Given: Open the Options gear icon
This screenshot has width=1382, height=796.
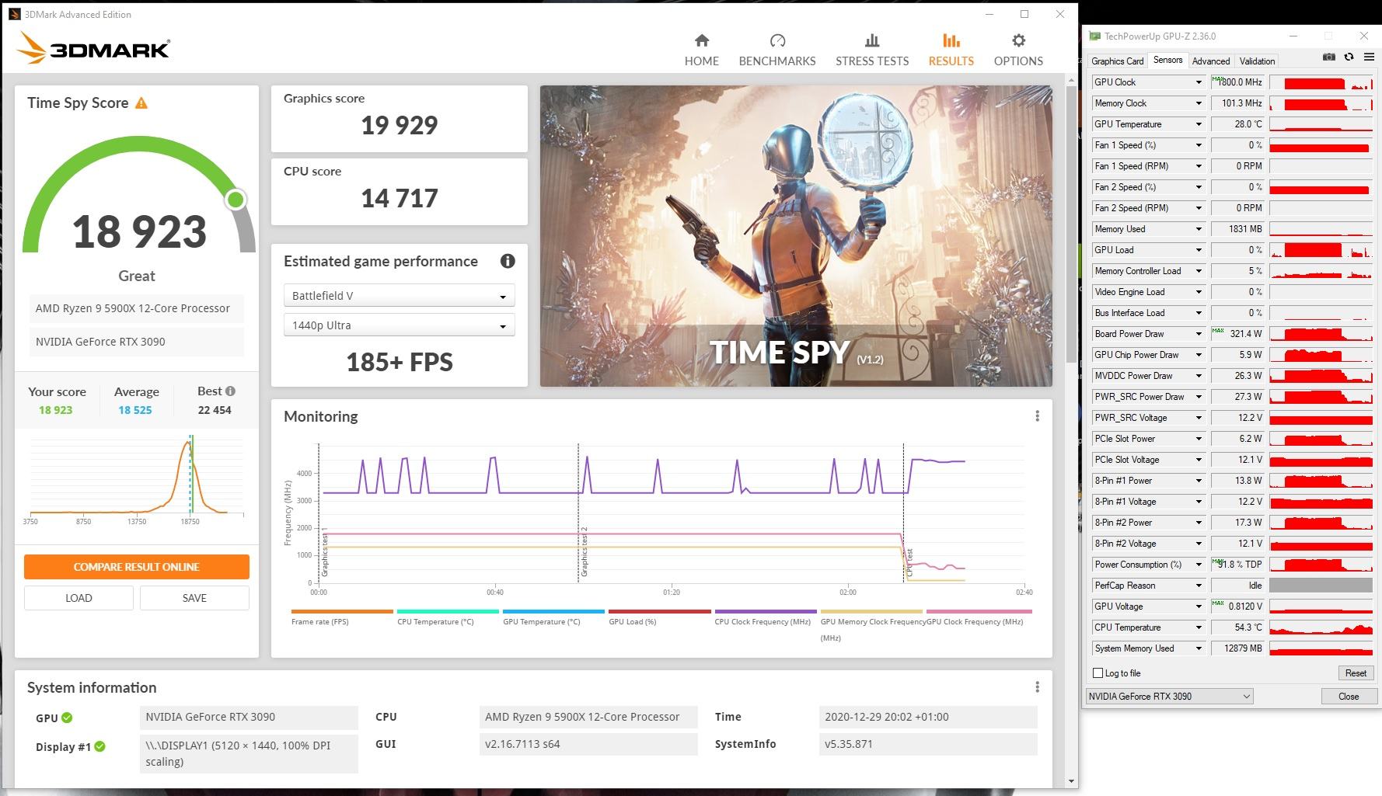Looking at the screenshot, I should [x=1018, y=40].
